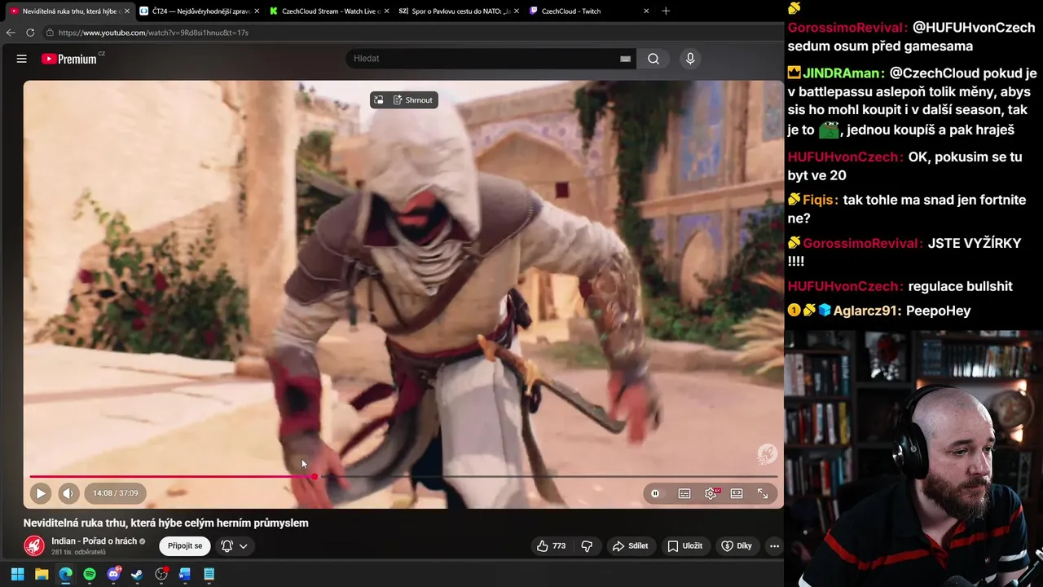1043x587 pixels.
Task: Open Discord from the taskbar
Action: [x=113, y=574]
